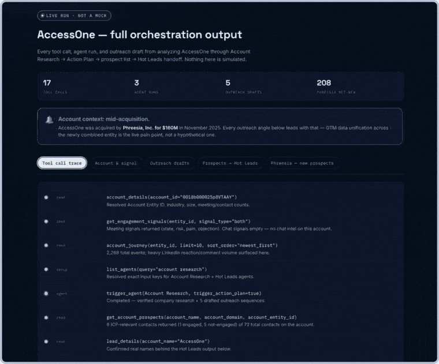Click the "setup" type label of list_agents row

62,270
